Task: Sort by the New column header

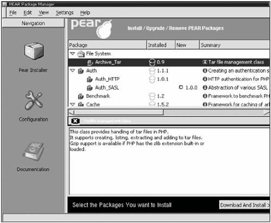Action: (x=187, y=45)
